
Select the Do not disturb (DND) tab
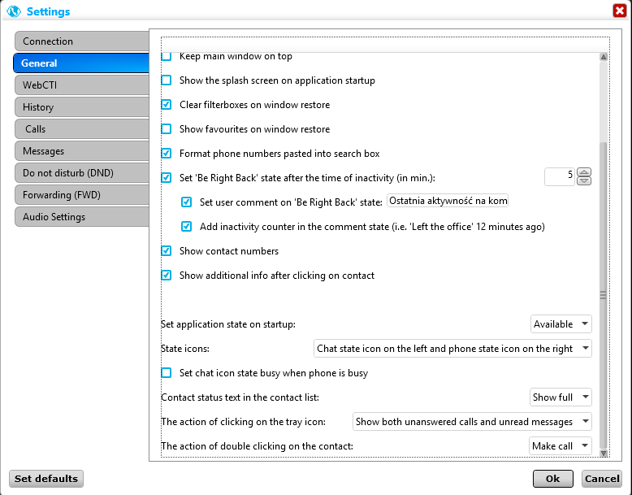pyautogui.click(x=80, y=173)
